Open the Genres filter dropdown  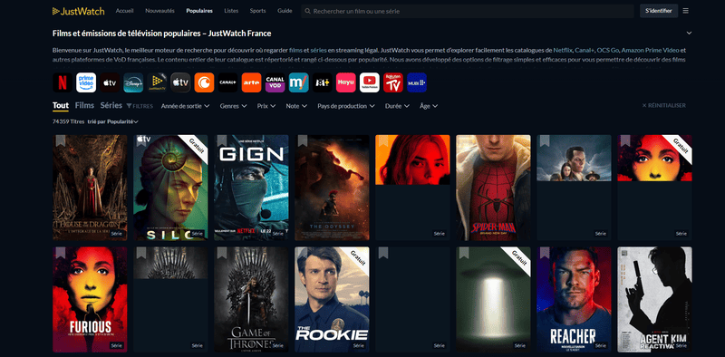pyautogui.click(x=233, y=106)
